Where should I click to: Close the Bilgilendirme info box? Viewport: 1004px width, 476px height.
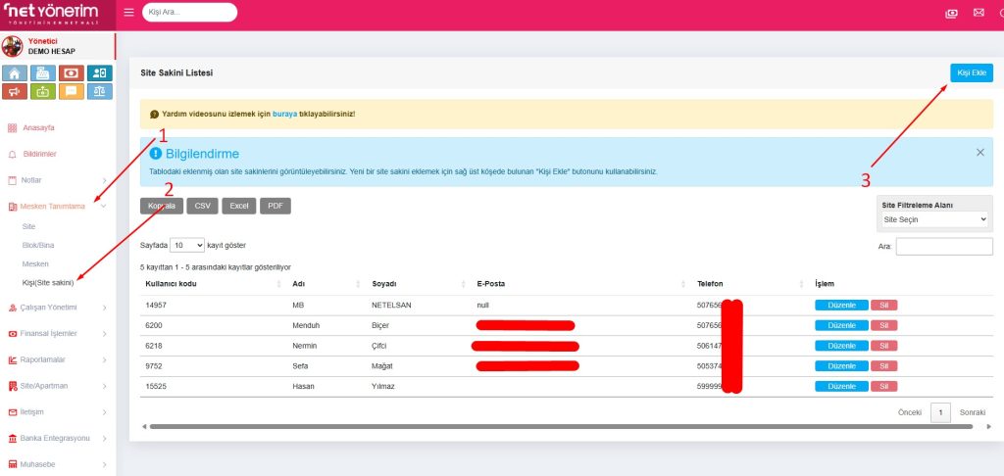[979, 153]
